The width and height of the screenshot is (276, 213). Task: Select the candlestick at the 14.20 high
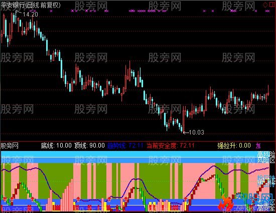click(x=16, y=17)
